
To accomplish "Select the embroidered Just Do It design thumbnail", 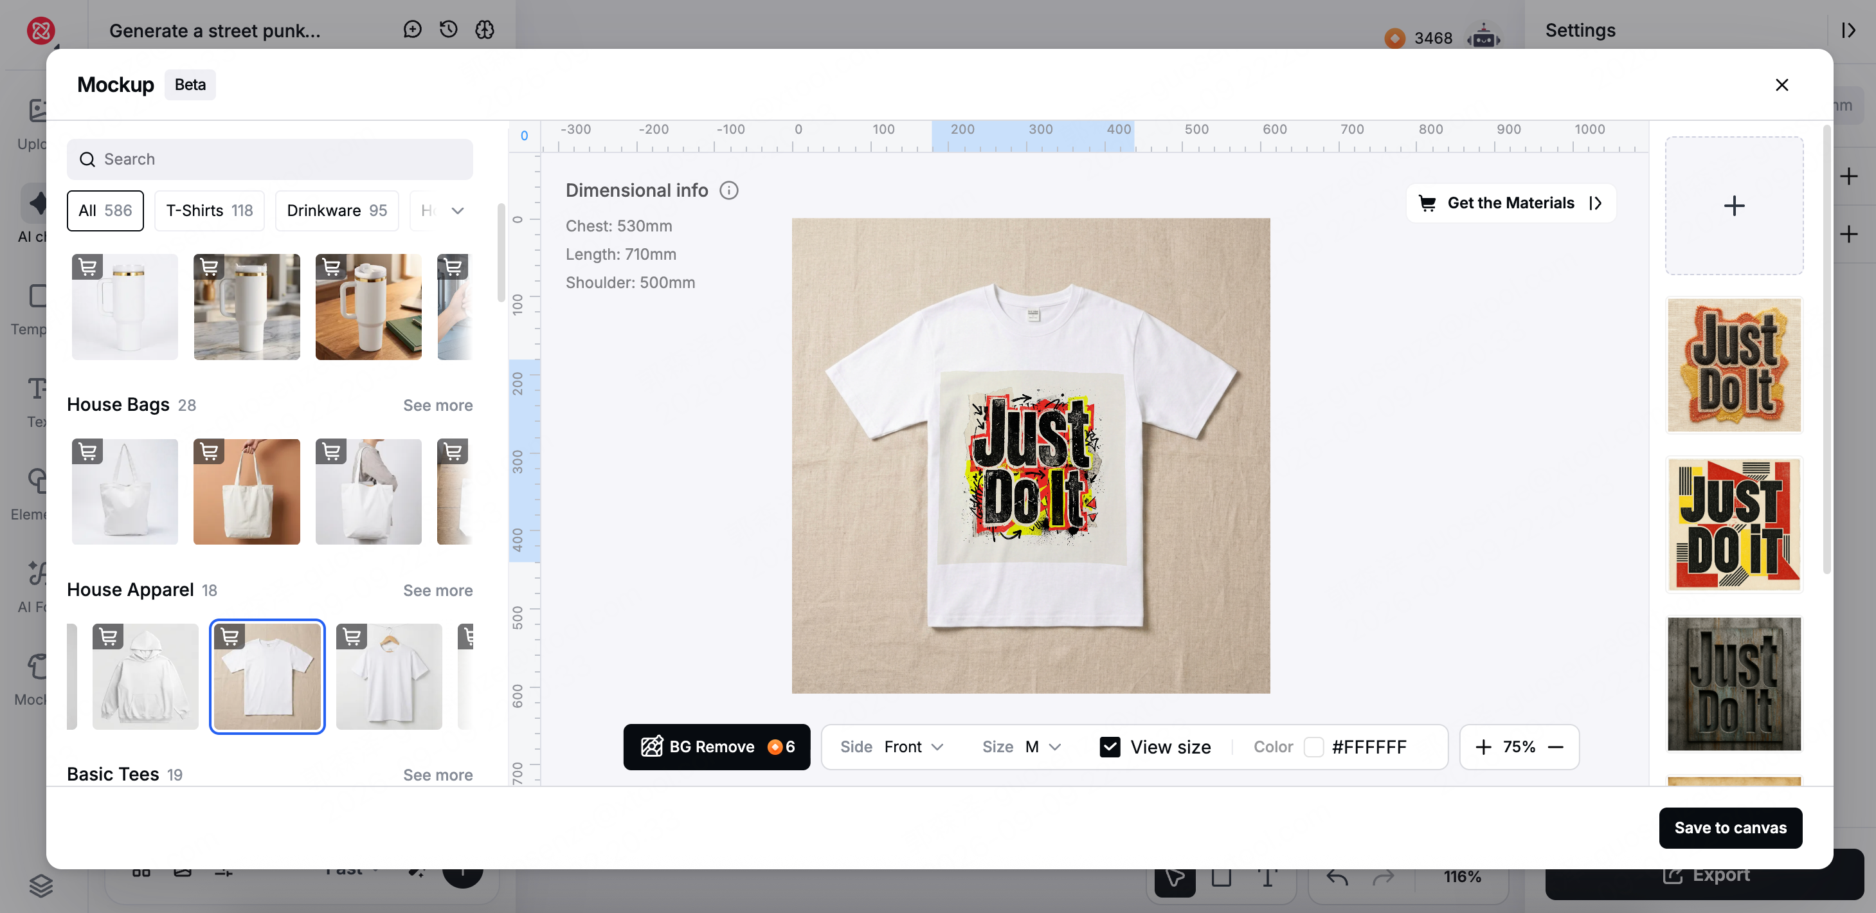I will pos(1734,365).
